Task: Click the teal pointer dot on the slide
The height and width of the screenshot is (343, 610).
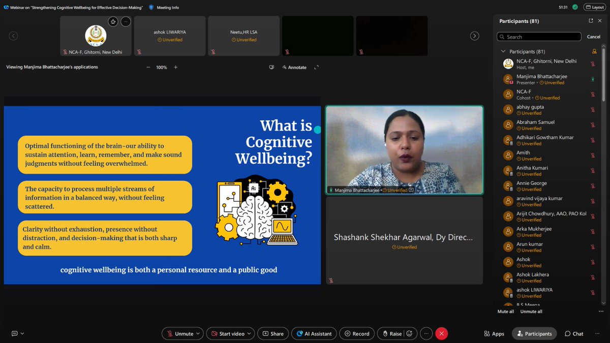Action: point(318,130)
